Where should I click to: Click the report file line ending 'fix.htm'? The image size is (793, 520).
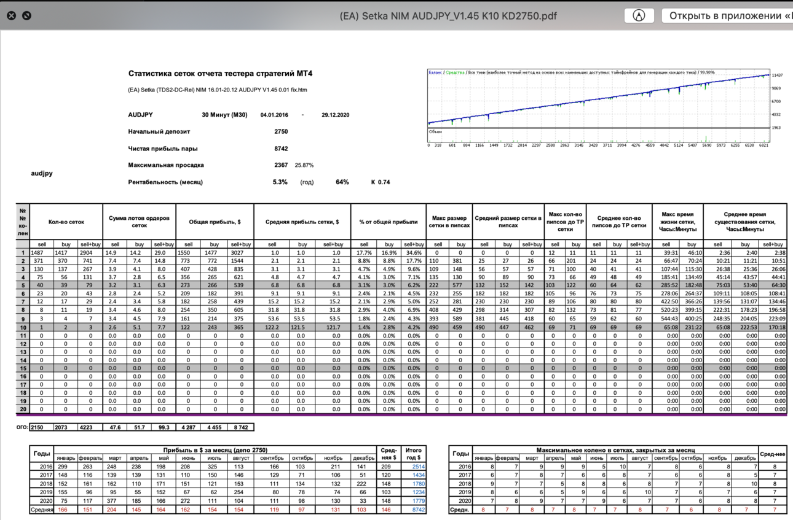tap(218, 90)
